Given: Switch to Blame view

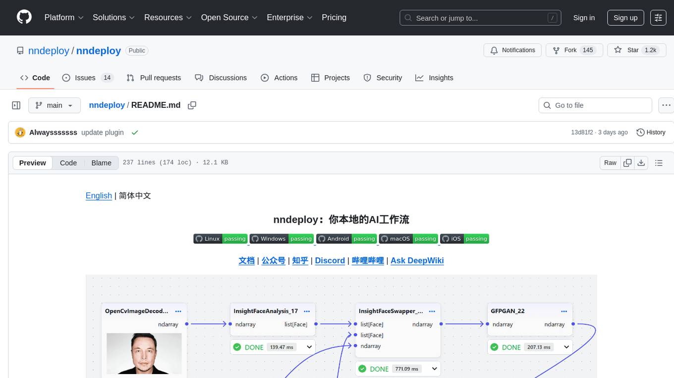Looking at the screenshot, I should pyautogui.click(x=101, y=163).
